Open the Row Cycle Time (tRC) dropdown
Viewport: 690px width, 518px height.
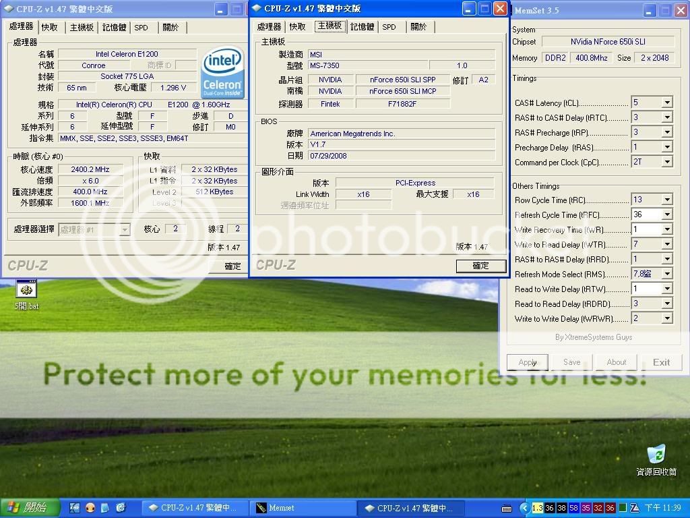[x=667, y=200]
